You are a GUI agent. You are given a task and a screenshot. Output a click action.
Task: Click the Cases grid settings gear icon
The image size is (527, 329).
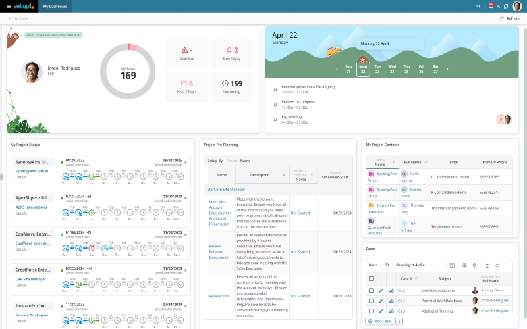pos(474,265)
